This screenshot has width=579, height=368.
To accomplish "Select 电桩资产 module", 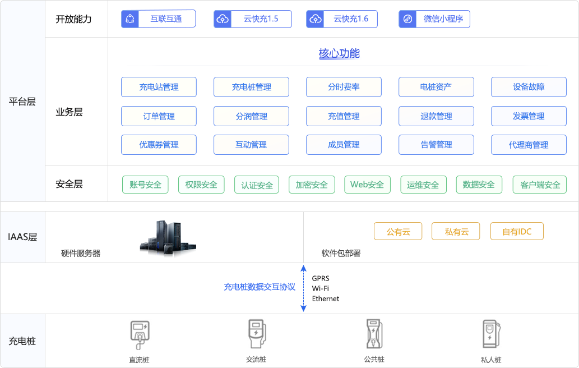I will [x=436, y=87].
